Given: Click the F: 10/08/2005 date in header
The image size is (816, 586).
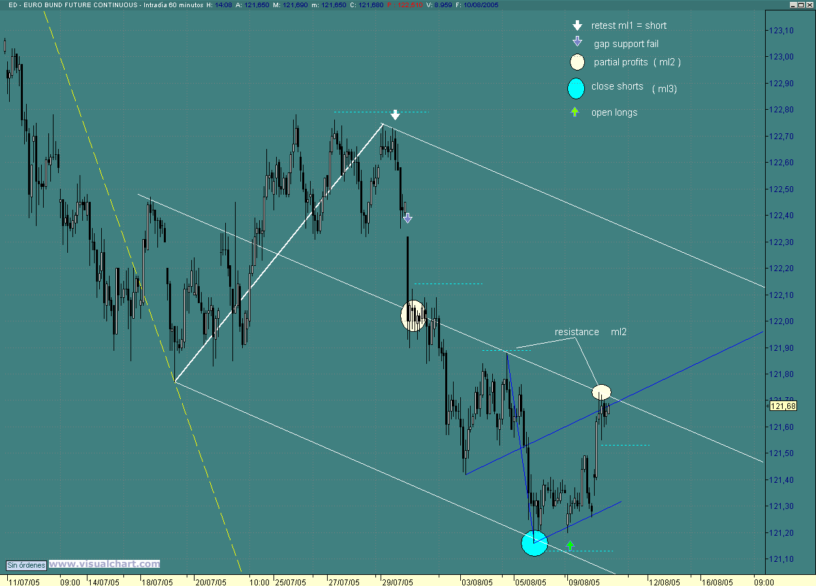Looking at the screenshot, I should 479,5.
